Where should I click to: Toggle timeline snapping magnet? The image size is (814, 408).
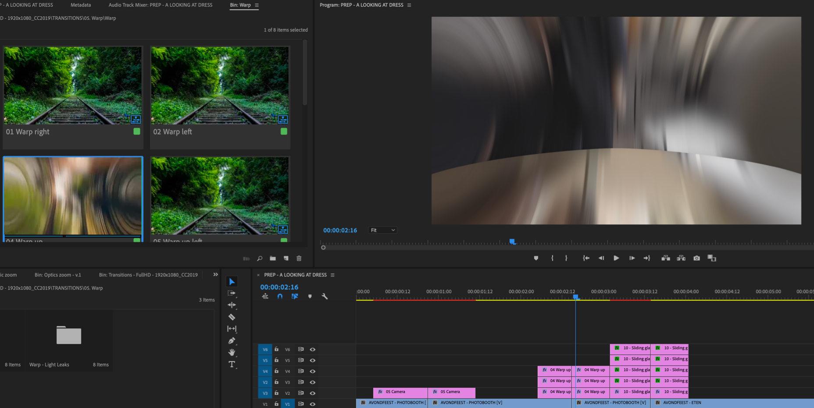click(280, 296)
